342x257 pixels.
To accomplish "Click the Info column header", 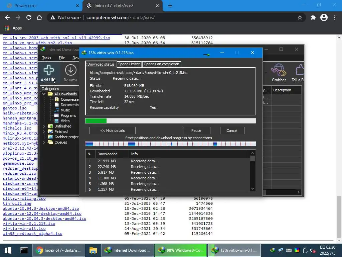I will point(187,154).
